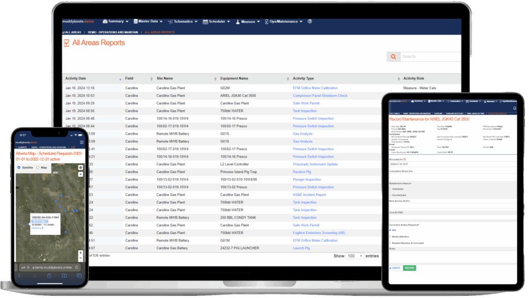529x298 pixels.
Task: Click the green Record button on tablet
Action: pos(409,269)
